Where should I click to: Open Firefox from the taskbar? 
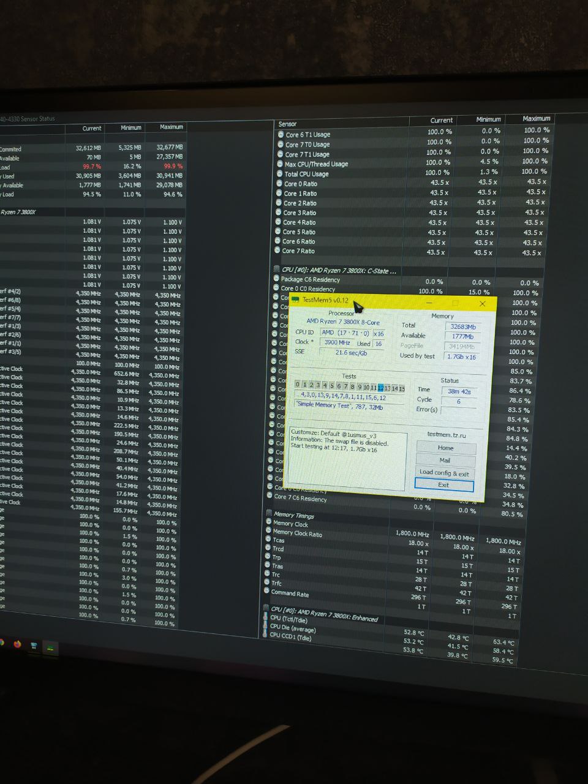pyautogui.click(x=17, y=644)
